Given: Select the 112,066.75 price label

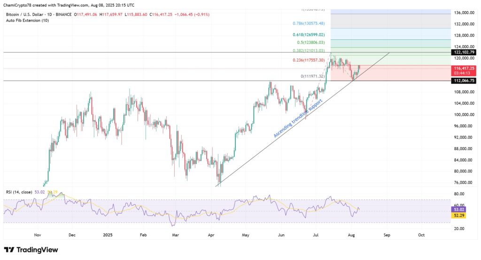Looking at the screenshot, I should point(464,81).
